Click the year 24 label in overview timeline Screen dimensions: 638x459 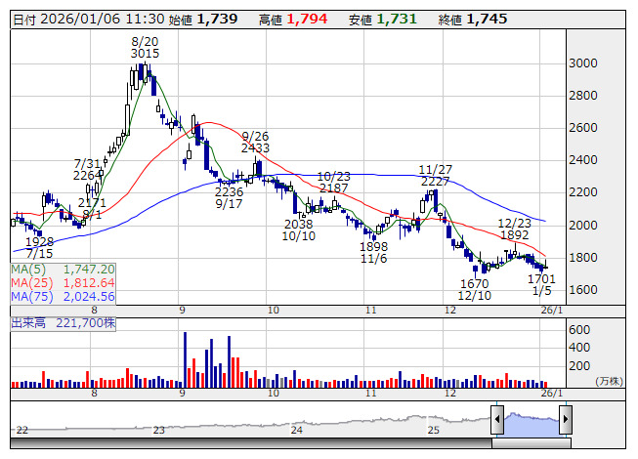[296, 430]
